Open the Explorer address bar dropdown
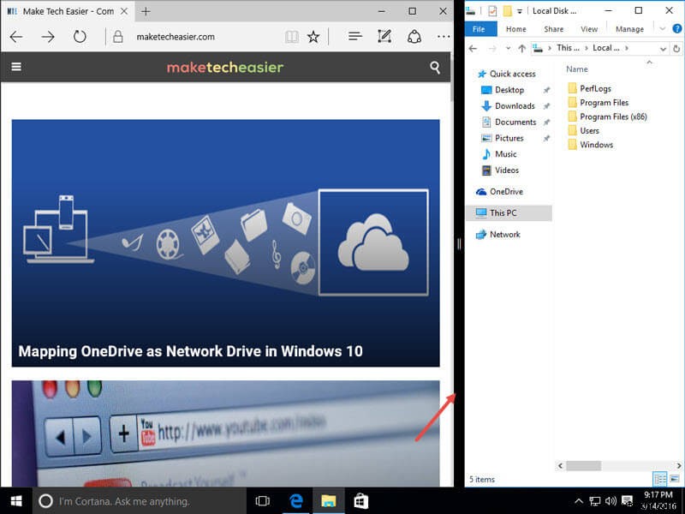The height and width of the screenshot is (514, 685). pyautogui.click(x=663, y=49)
